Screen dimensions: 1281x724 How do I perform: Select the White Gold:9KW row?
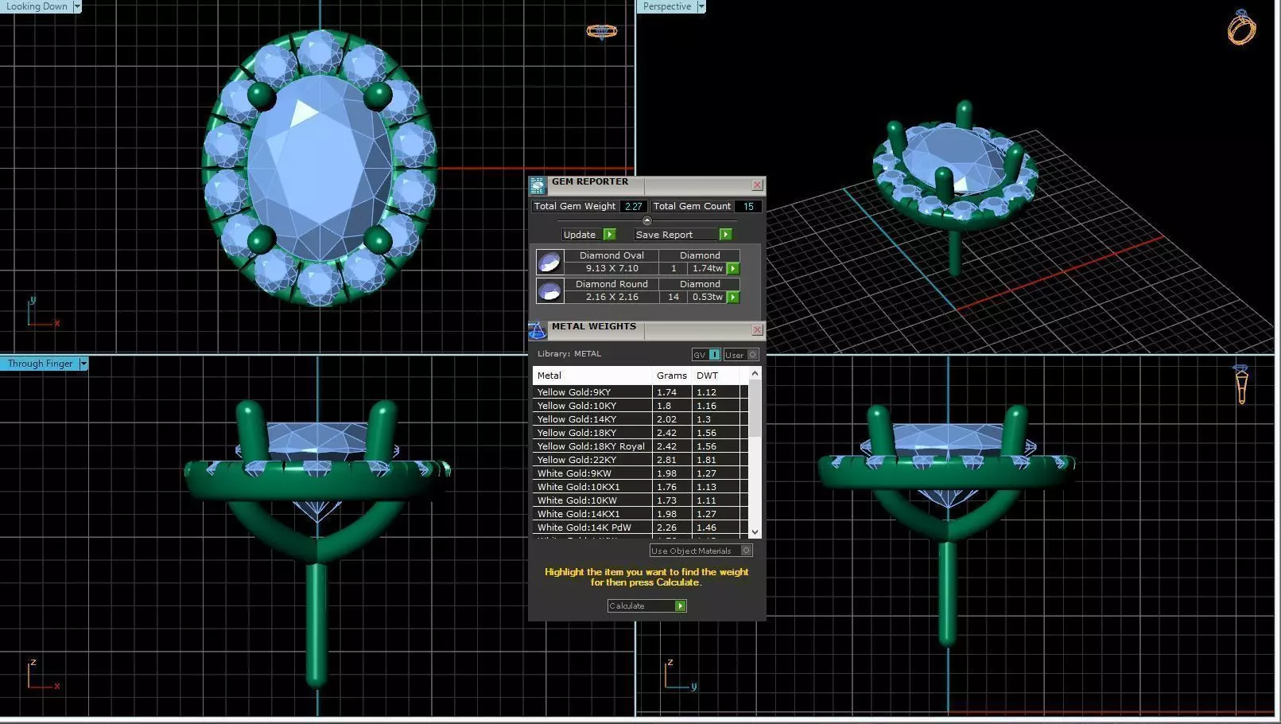(640, 473)
